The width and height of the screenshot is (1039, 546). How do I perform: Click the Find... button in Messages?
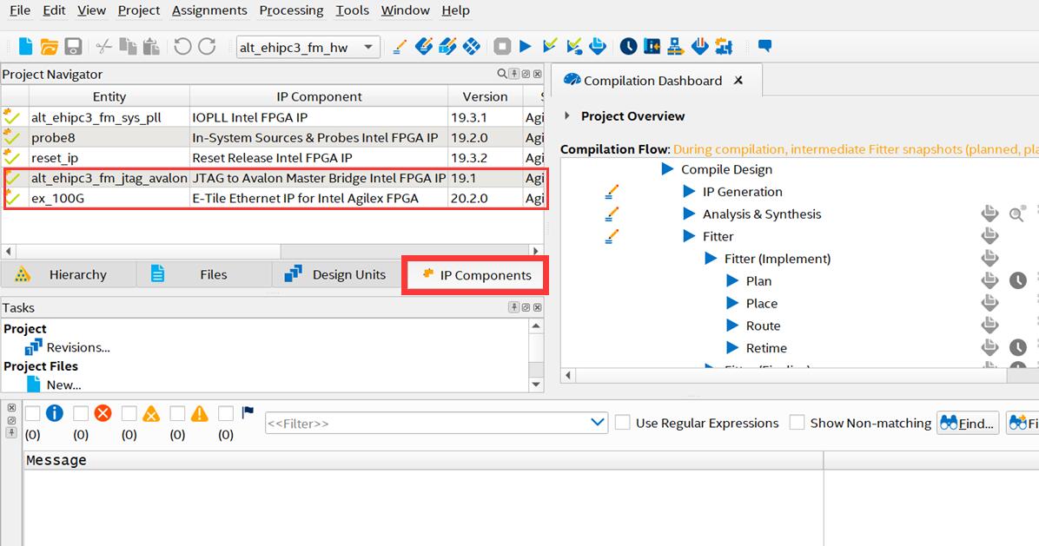(x=968, y=423)
